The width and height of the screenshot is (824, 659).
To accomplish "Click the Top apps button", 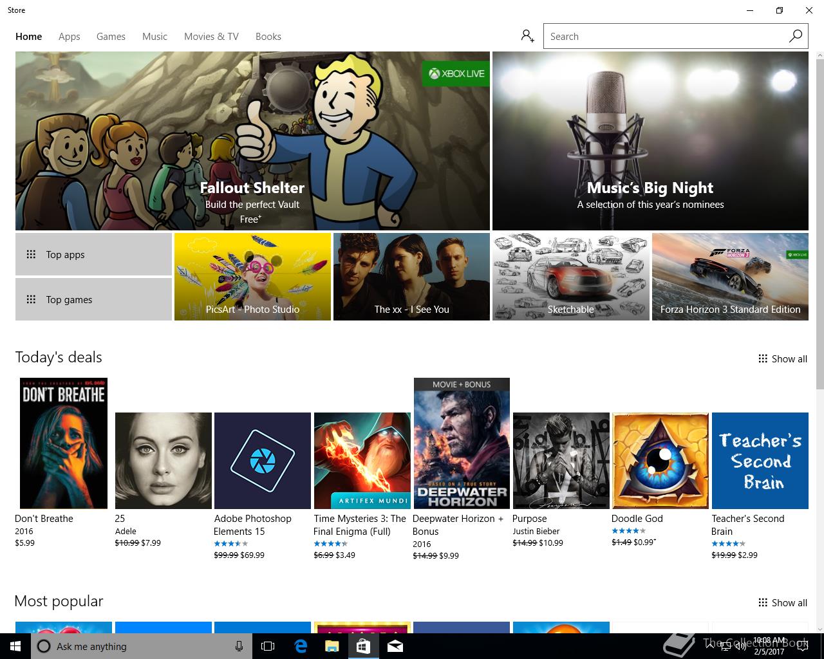I will point(93,254).
